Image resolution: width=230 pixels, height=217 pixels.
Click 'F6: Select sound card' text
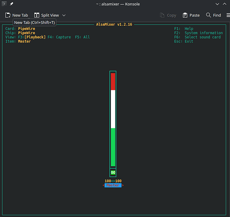click(198, 37)
